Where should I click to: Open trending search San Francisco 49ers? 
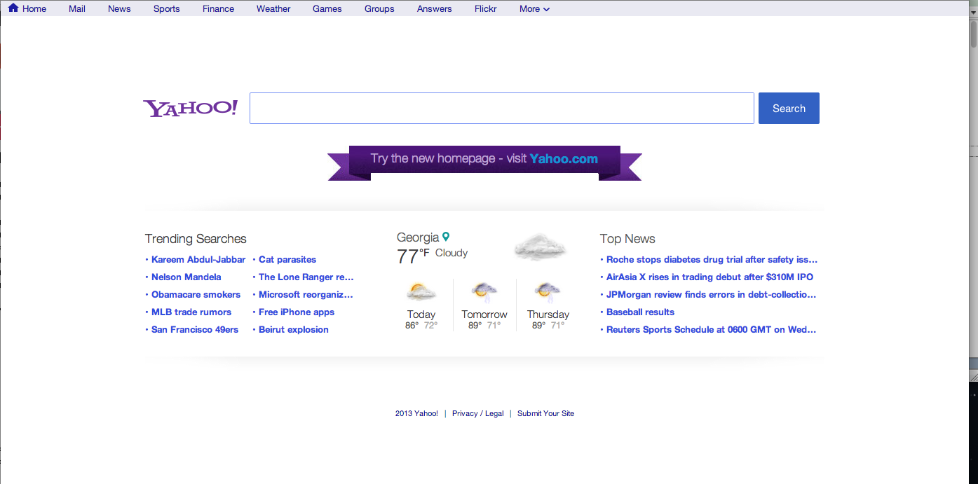pyautogui.click(x=195, y=330)
